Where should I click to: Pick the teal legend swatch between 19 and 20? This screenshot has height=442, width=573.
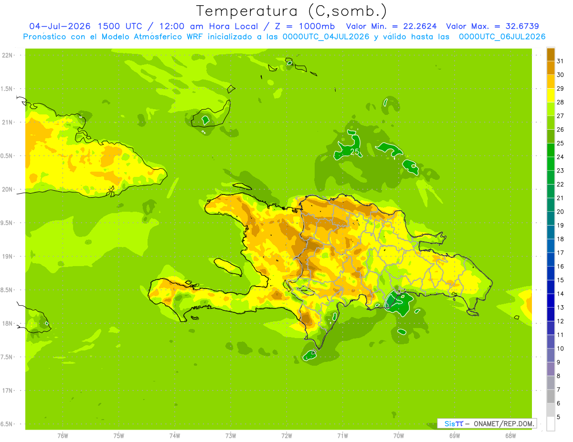point(551,218)
